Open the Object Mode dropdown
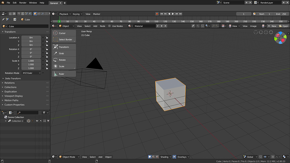 pos(69,157)
